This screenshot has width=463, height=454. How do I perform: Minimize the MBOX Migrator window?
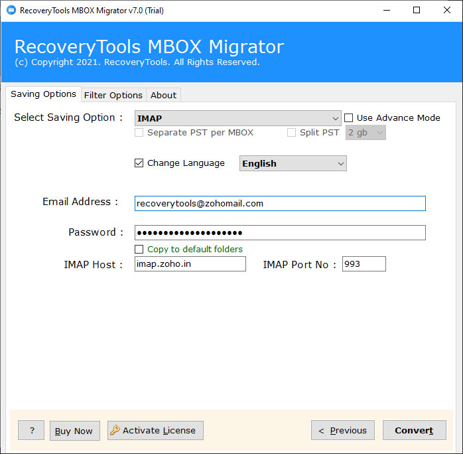tap(387, 11)
